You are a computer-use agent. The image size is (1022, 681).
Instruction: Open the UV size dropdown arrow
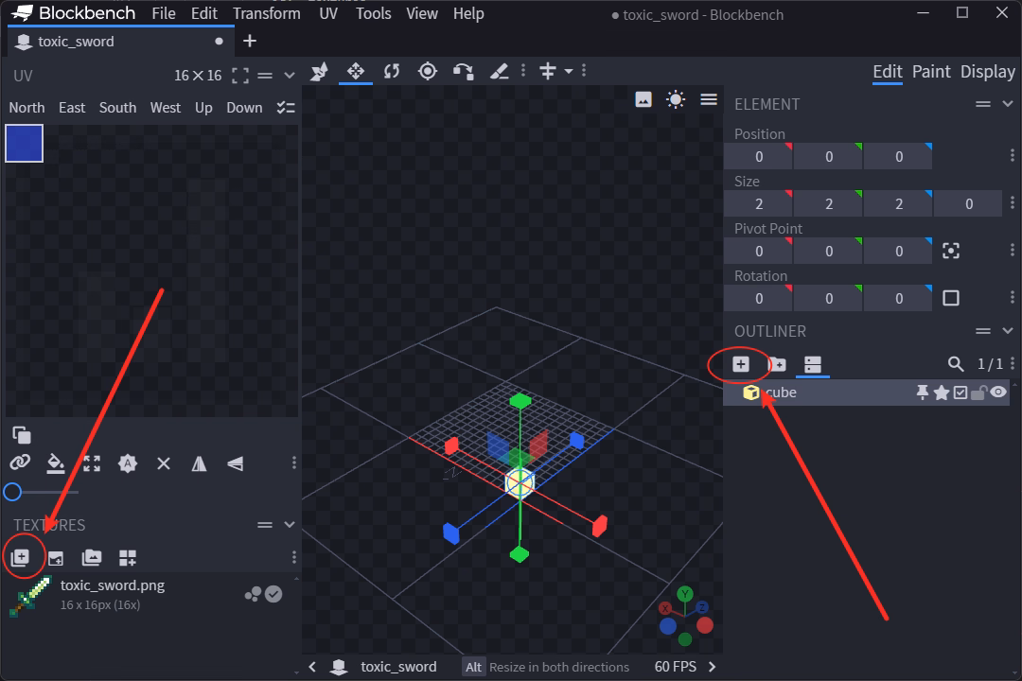[x=290, y=76]
